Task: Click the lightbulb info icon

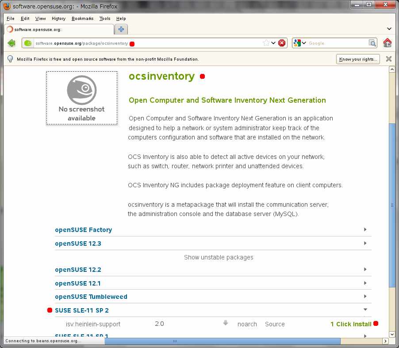Action: 10,59
